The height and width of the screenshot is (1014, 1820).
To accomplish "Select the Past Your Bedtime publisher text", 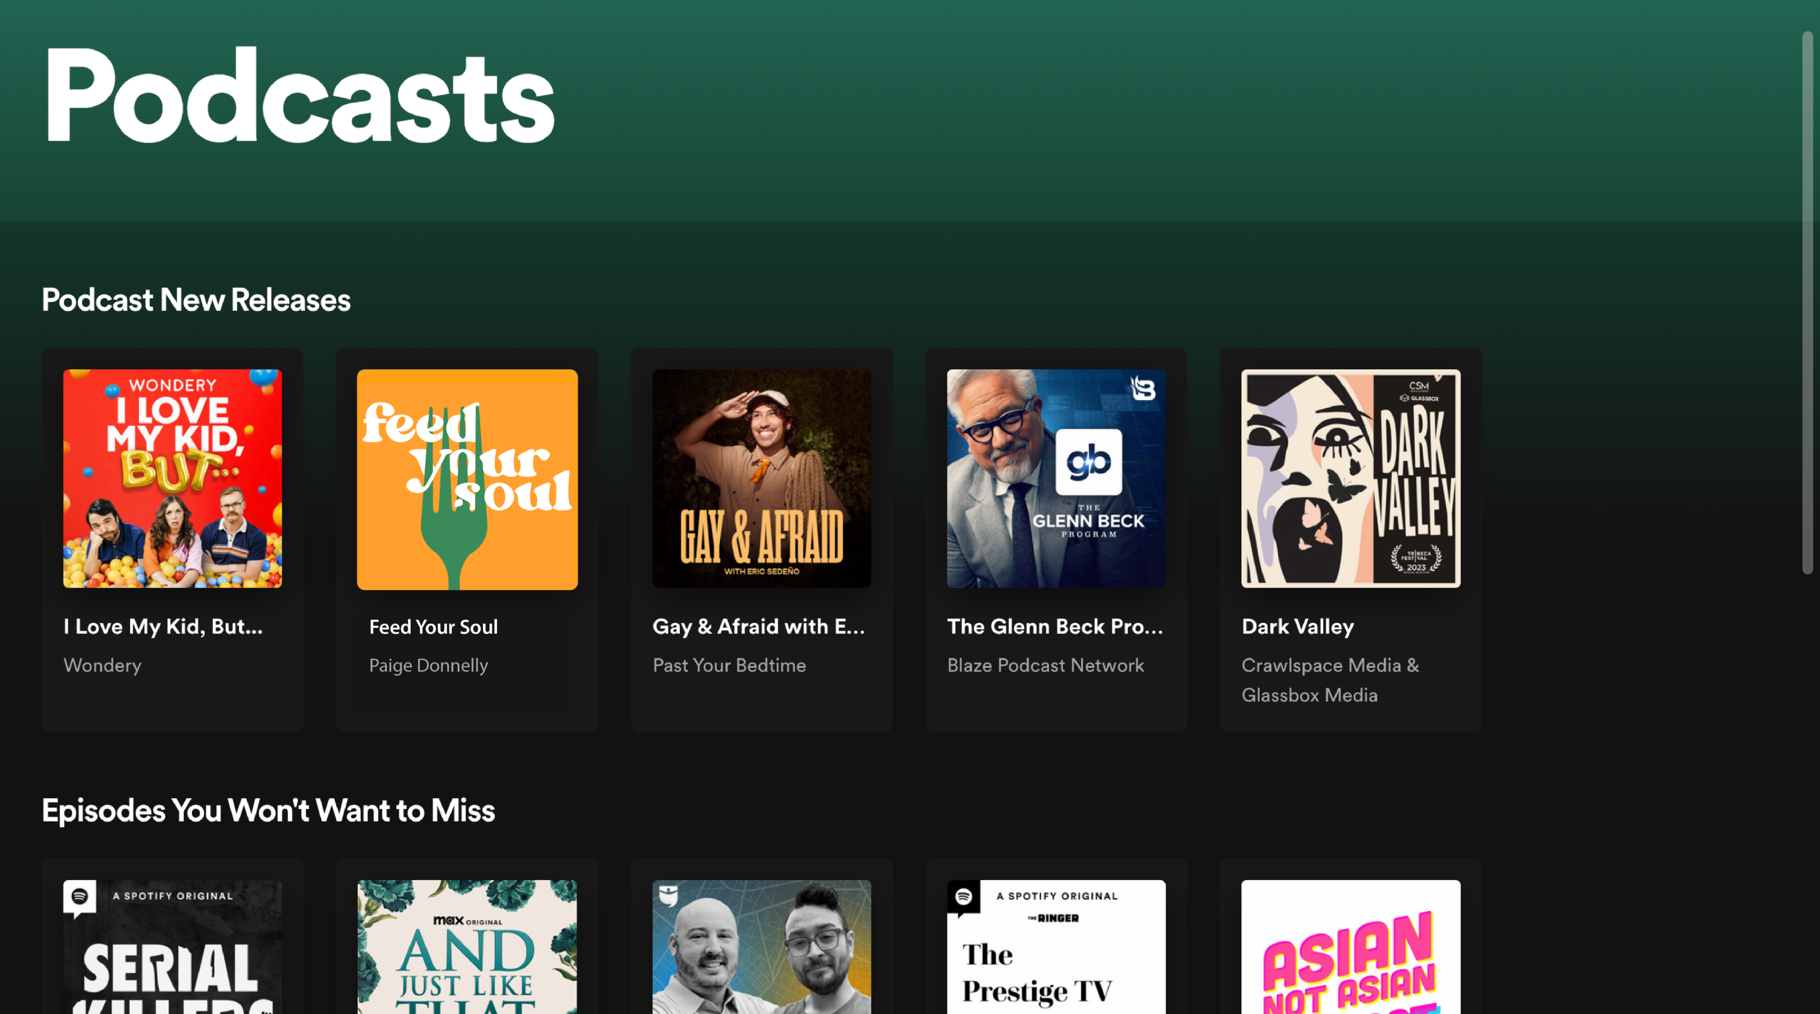I will pos(729,665).
